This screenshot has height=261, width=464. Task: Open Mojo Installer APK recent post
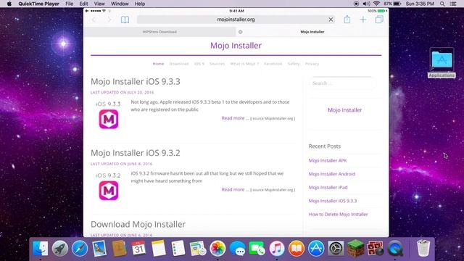click(328, 160)
